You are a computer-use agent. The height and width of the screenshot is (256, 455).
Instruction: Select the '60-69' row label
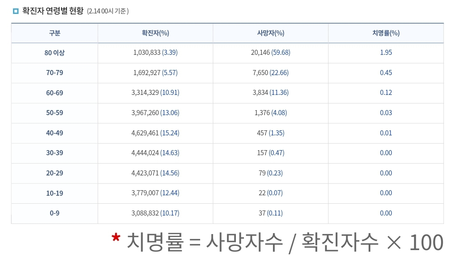pos(54,93)
